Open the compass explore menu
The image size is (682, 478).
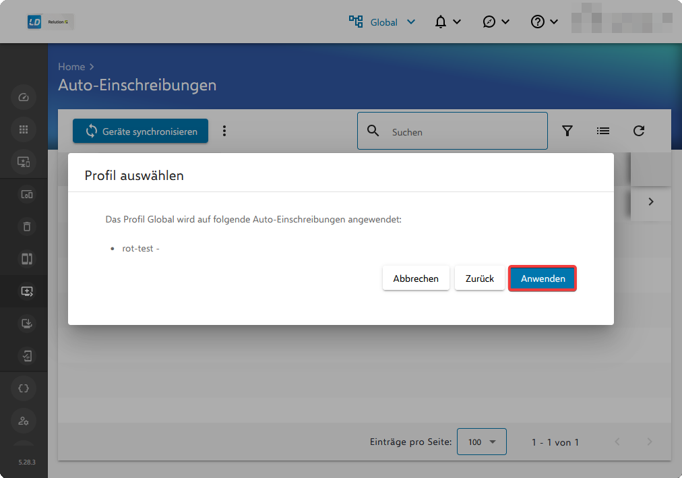pos(495,22)
